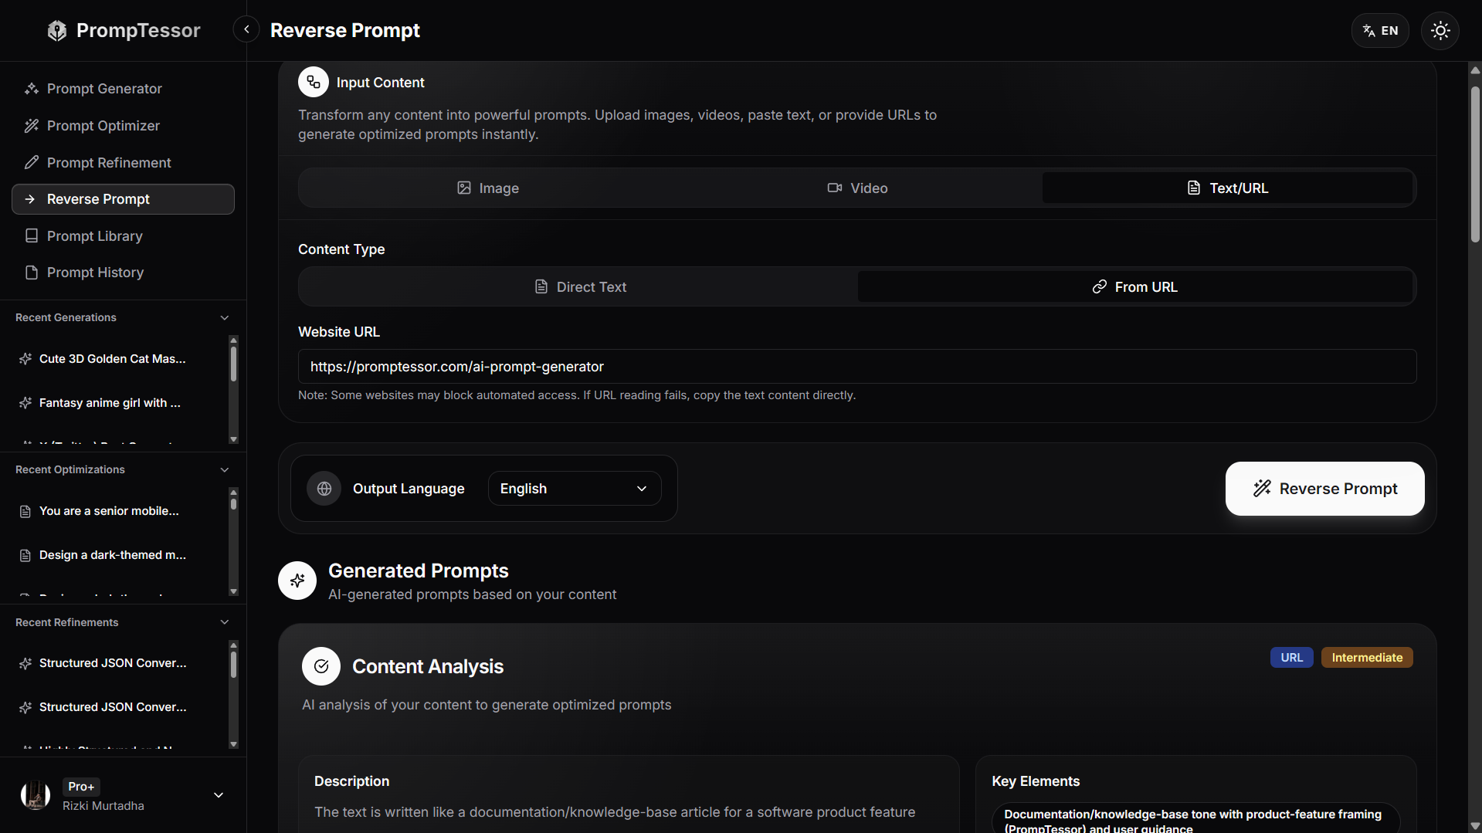
Task: Click the Intermediate badge
Action: click(x=1367, y=658)
